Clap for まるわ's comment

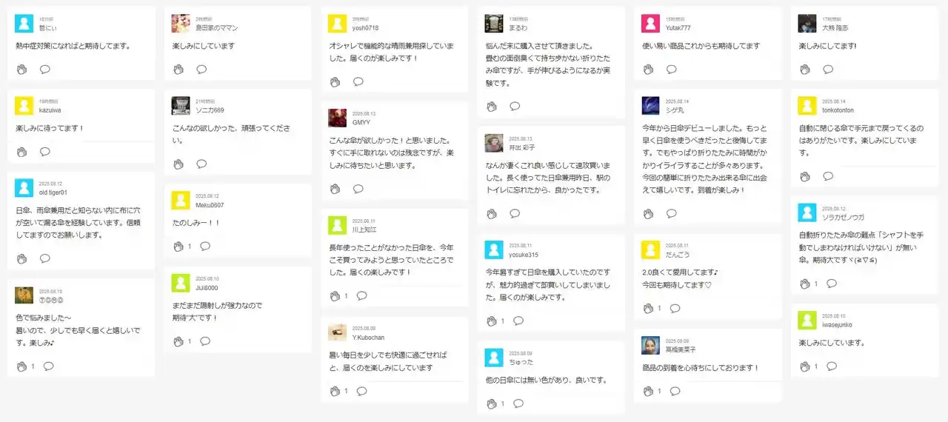pyautogui.click(x=491, y=107)
